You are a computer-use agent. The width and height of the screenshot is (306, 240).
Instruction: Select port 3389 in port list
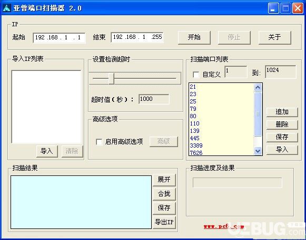pyautogui.click(x=221, y=145)
